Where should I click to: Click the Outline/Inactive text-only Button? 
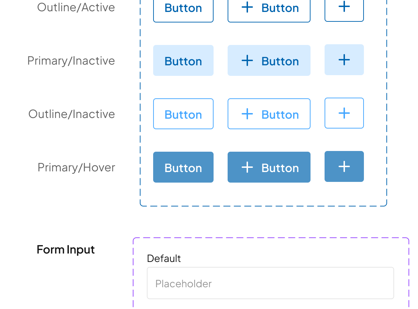[x=183, y=114]
